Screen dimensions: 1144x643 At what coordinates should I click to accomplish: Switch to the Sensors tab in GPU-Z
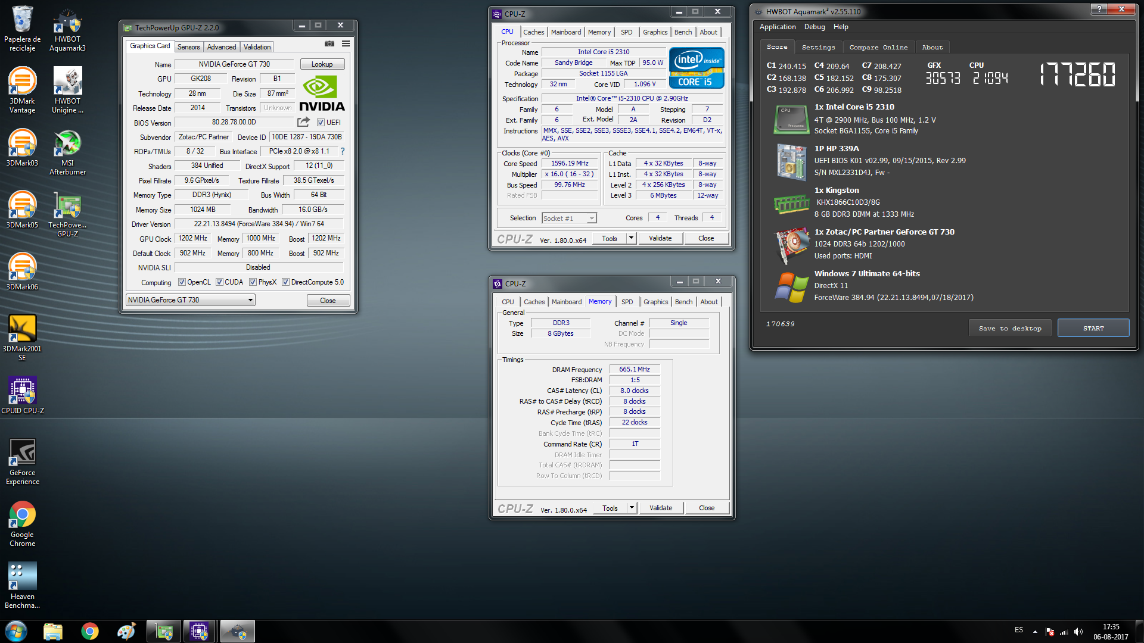(188, 47)
